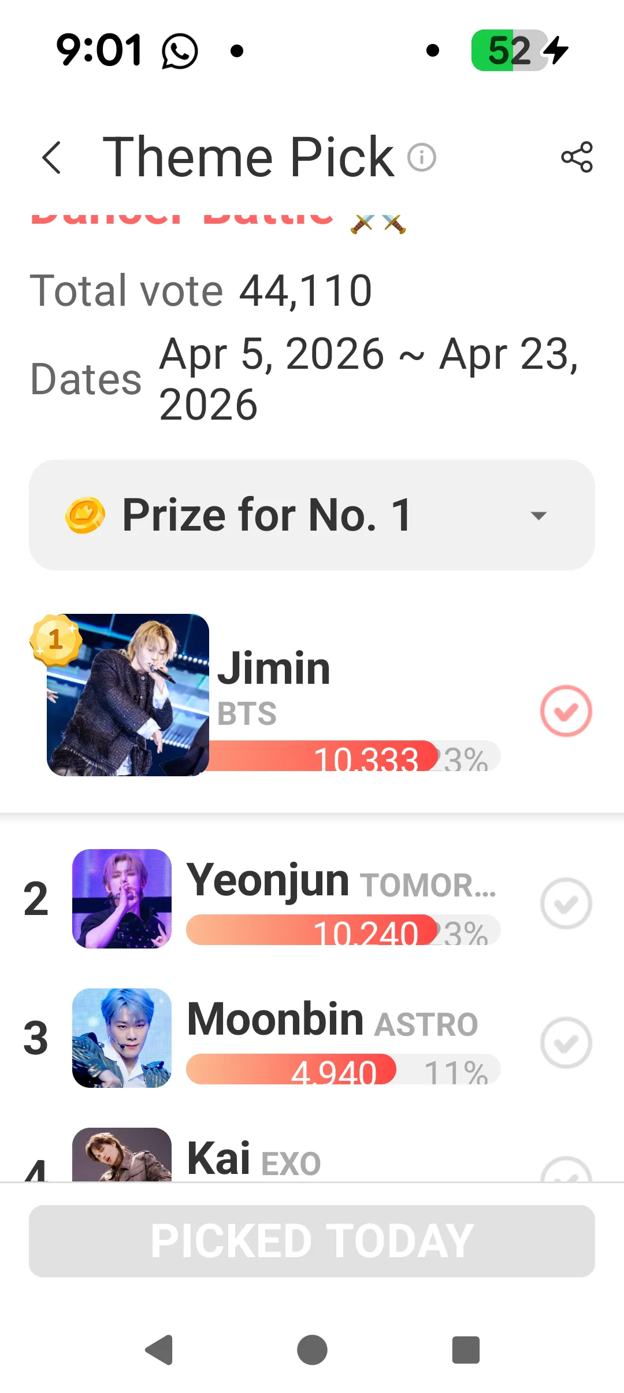The image size is (624, 1393).
Task: Tap the info icon beside Theme Pick
Action: (x=421, y=157)
